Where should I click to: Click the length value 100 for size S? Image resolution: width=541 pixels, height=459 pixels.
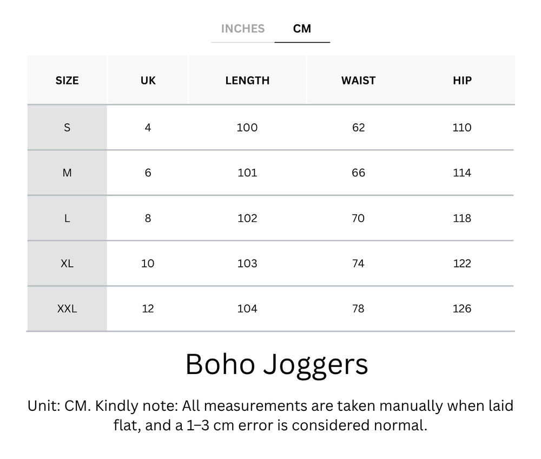pos(247,127)
